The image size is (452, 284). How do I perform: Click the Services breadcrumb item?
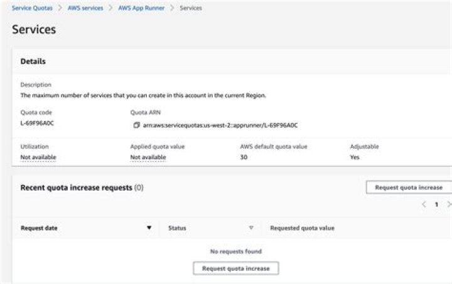(191, 8)
